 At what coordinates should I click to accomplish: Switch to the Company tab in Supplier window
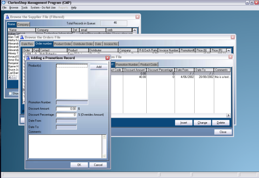pyautogui.click(x=23, y=25)
